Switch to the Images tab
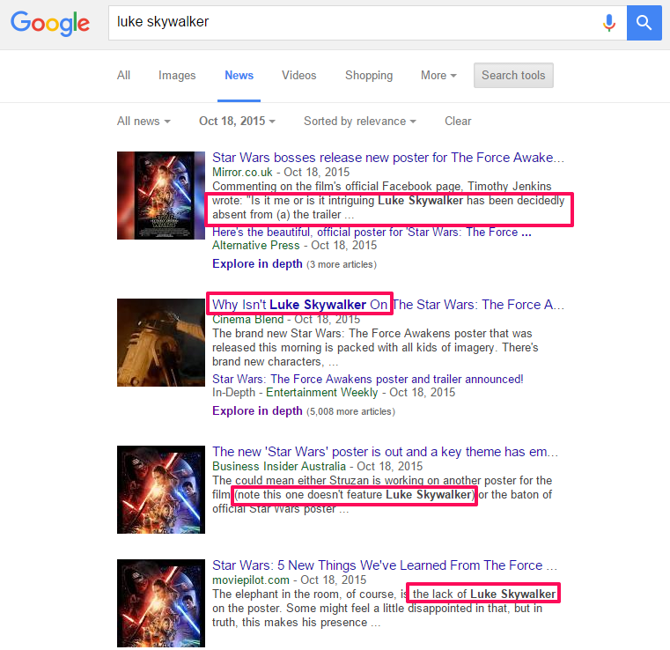The image size is (670, 650). 177,75
